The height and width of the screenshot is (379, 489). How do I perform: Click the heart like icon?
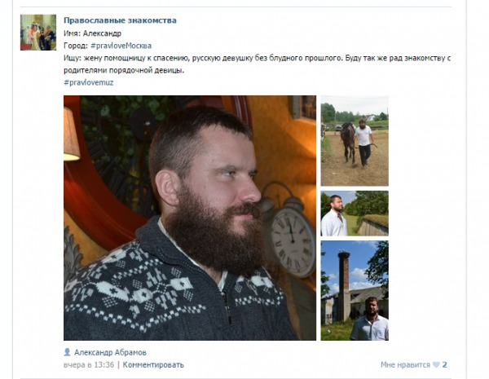(x=436, y=364)
